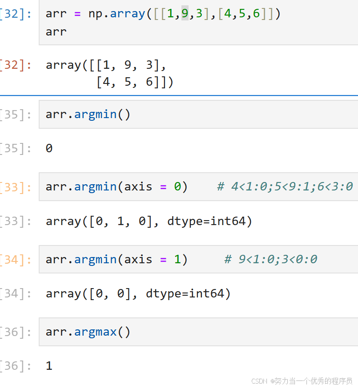Click the arr.argmin(axis = 0) code cell
The width and height of the screenshot is (358, 388).
[198, 186]
